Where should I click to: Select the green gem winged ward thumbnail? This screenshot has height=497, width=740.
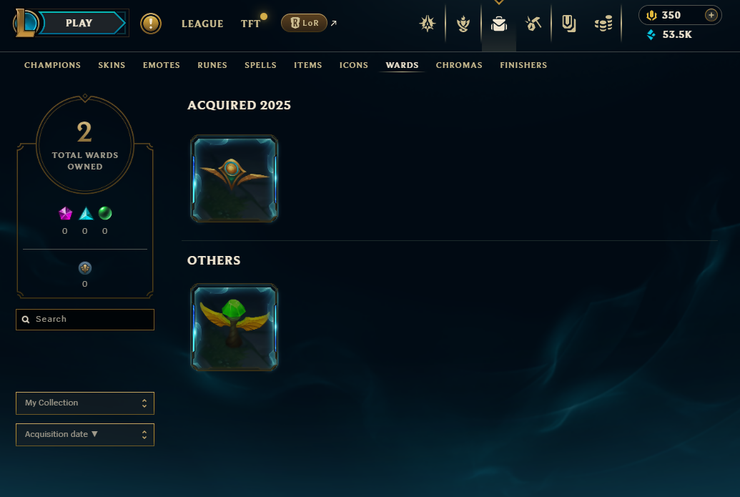coord(234,327)
